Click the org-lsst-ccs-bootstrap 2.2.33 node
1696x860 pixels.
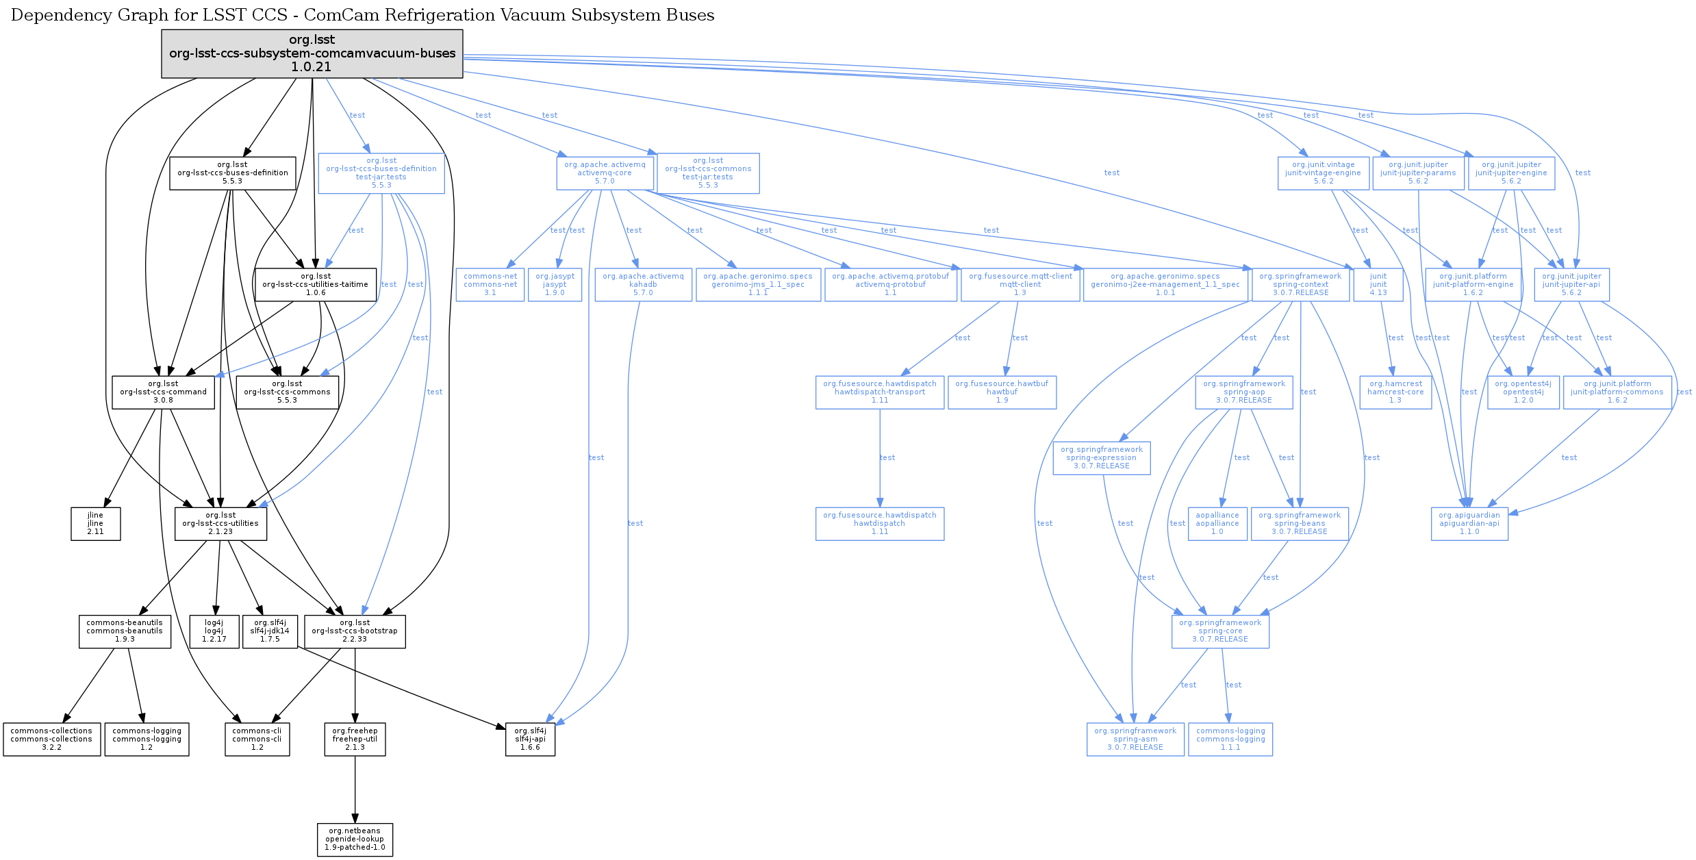coord(355,631)
